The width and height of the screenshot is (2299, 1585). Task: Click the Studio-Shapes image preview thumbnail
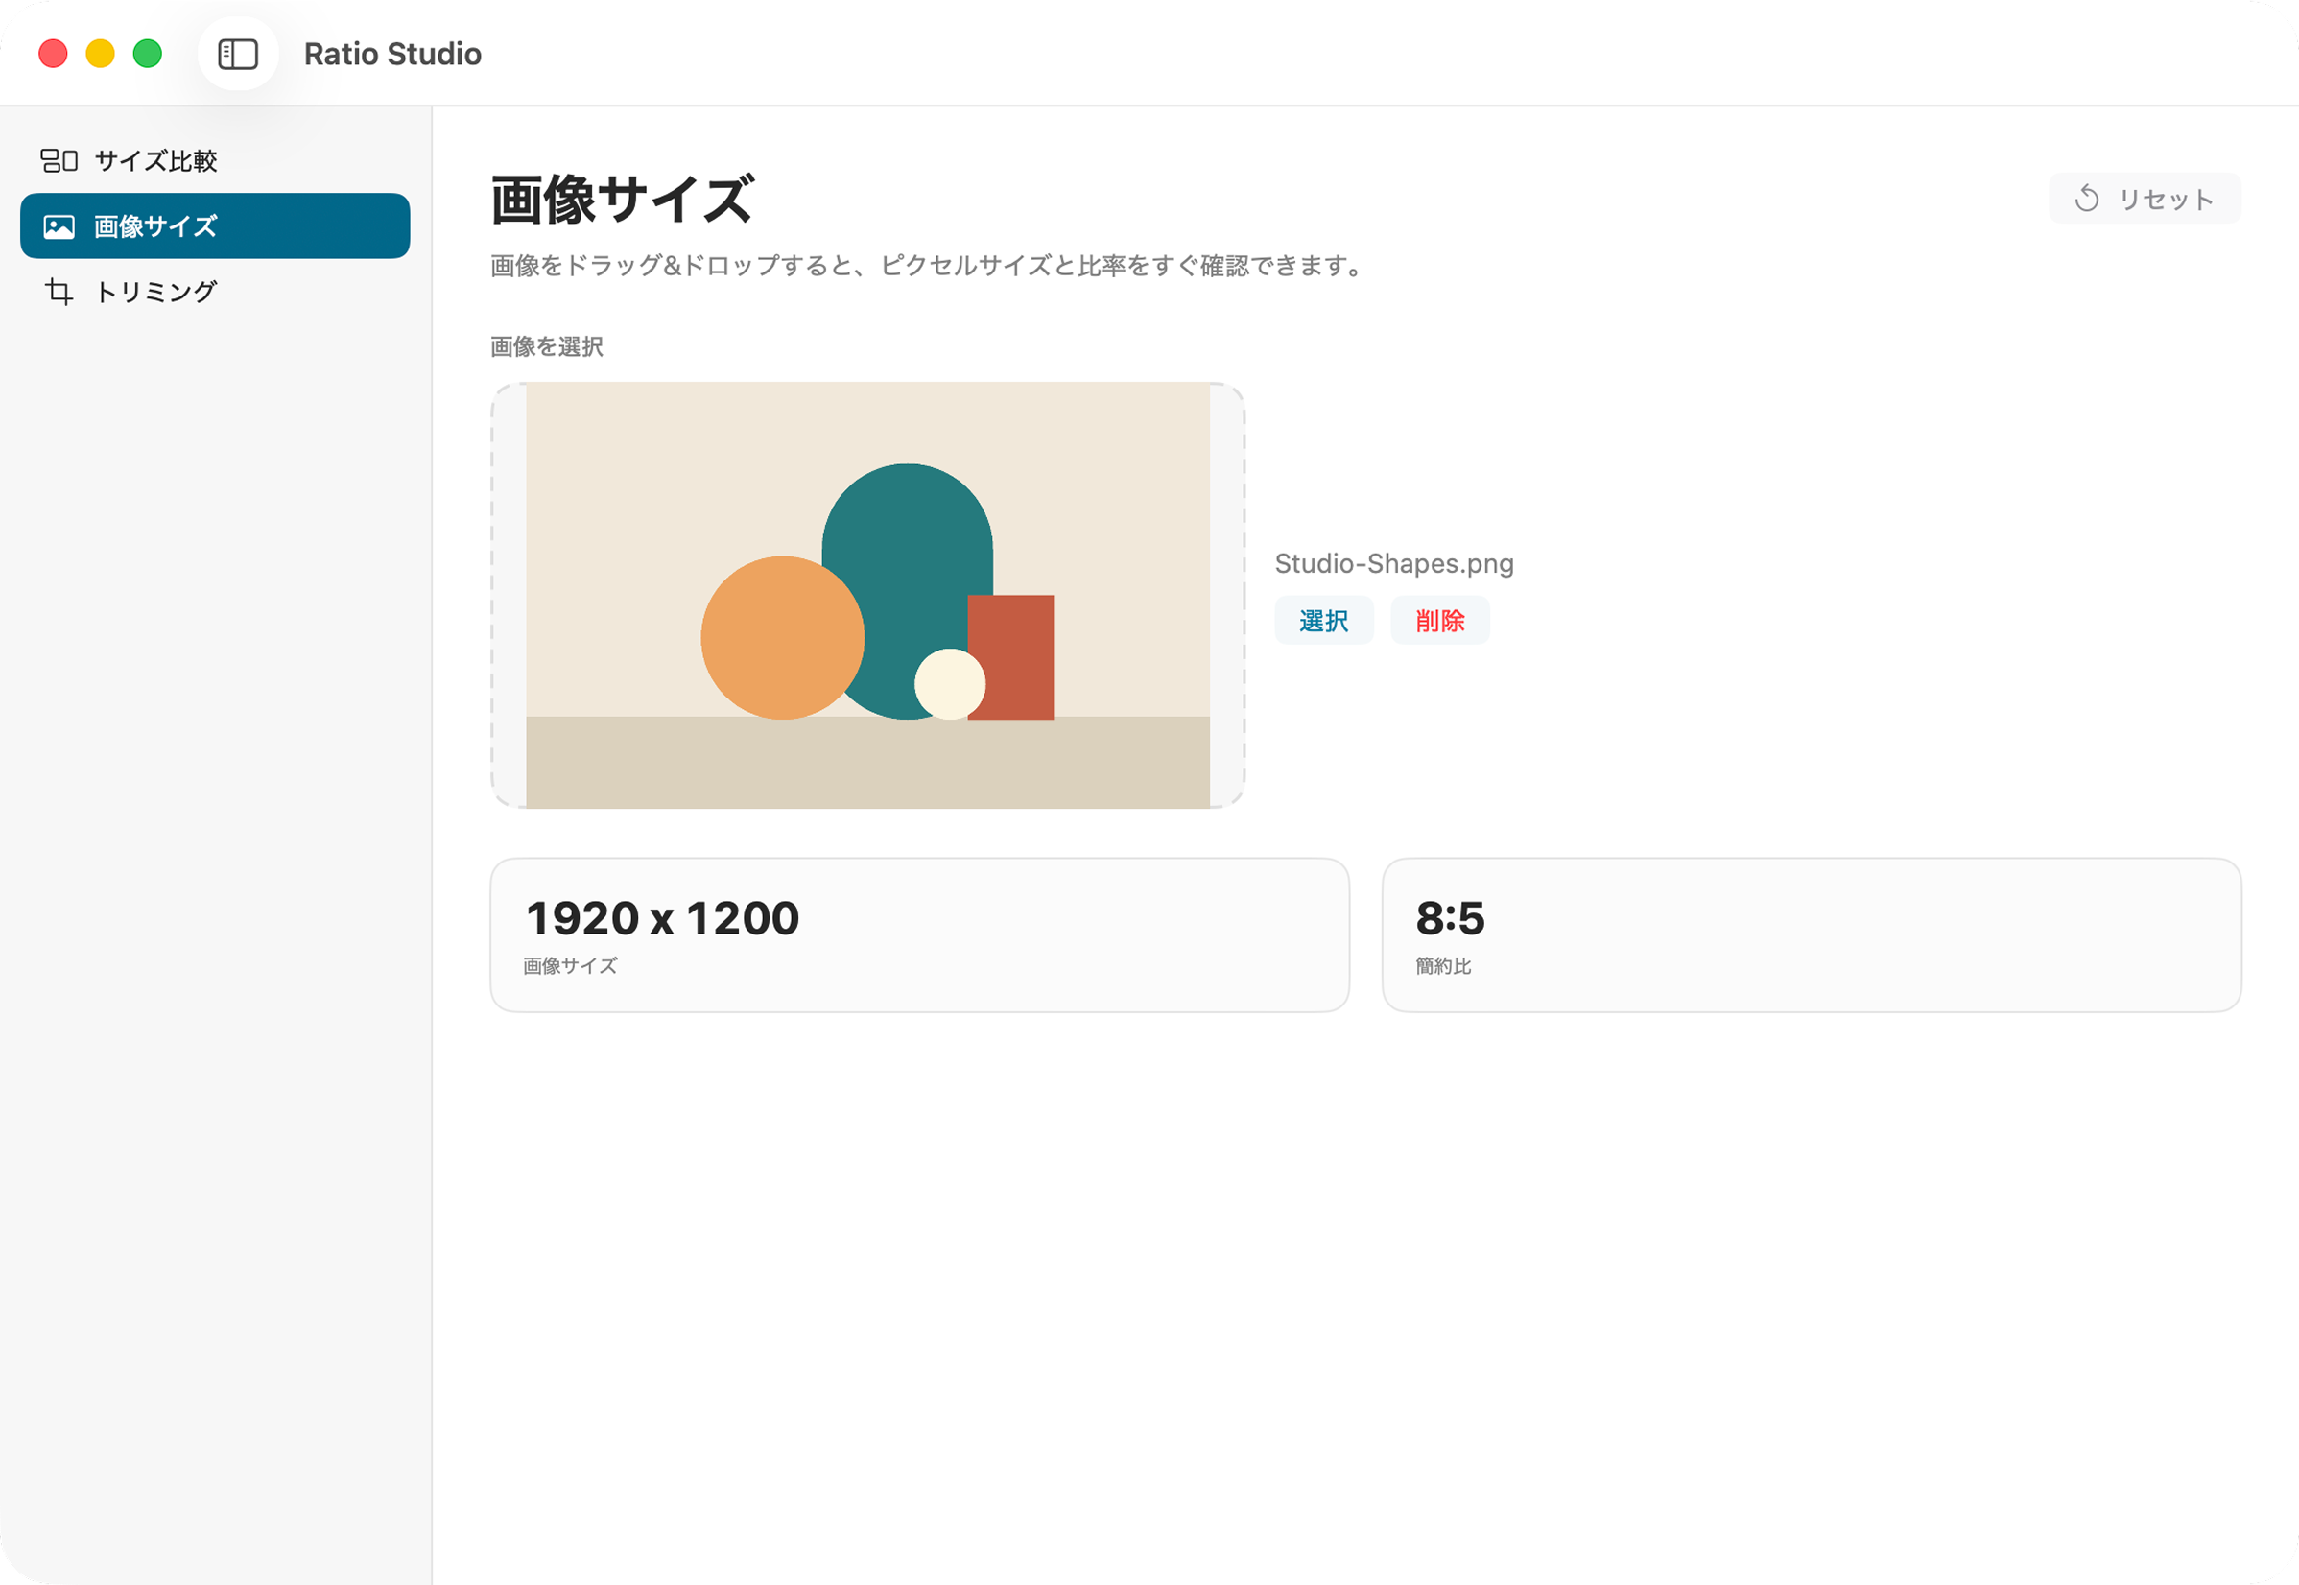[x=868, y=595]
